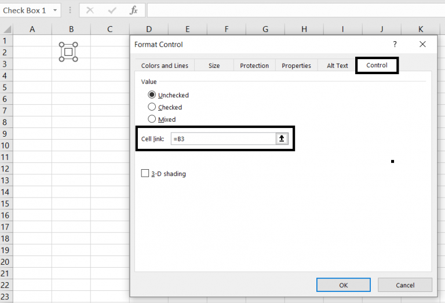Select the Mixed radio option
The height and width of the screenshot is (303, 445).
click(x=152, y=119)
